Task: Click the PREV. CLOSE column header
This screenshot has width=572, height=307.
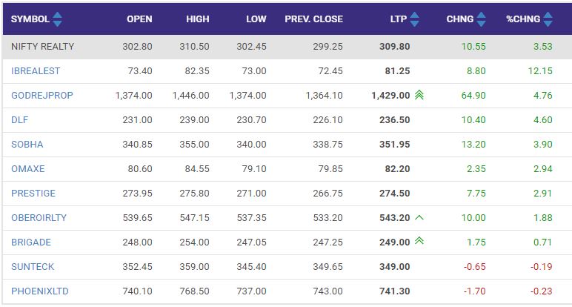Action: [313, 19]
